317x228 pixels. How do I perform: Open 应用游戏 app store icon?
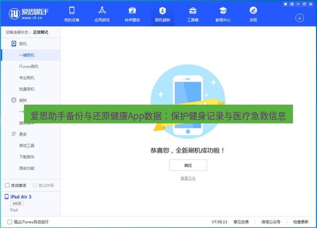pyautogui.click(x=102, y=14)
